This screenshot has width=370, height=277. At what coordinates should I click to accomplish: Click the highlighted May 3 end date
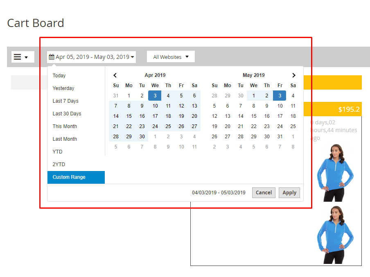pyautogui.click(x=280, y=96)
